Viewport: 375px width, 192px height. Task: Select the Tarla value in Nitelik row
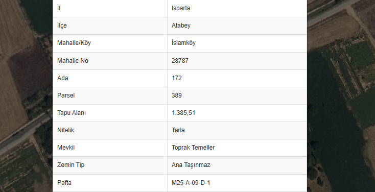pos(178,130)
